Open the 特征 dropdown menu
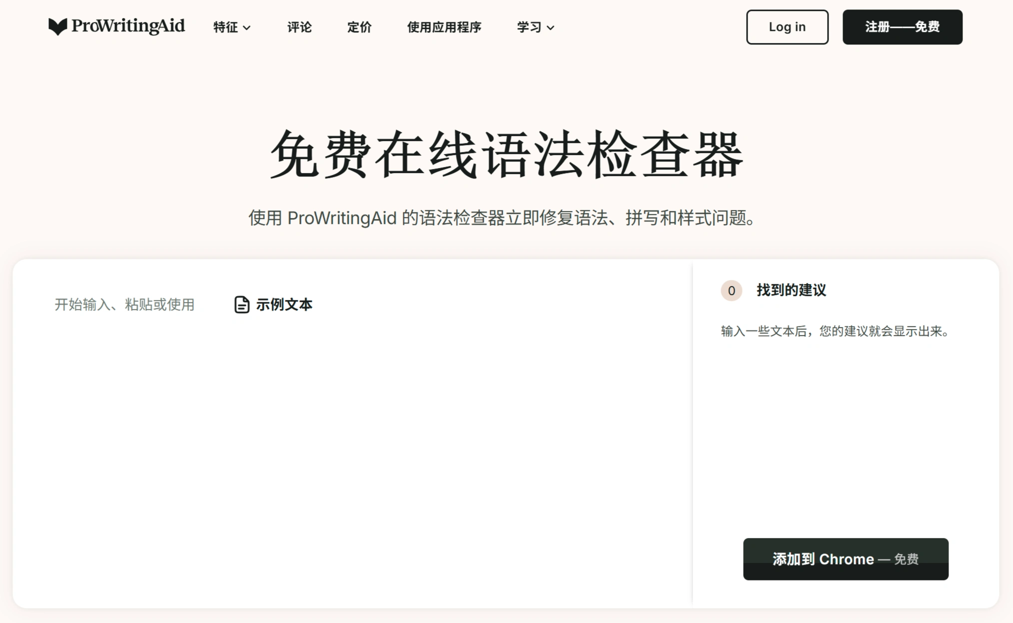1013x623 pixels. [x=232, y=27]
